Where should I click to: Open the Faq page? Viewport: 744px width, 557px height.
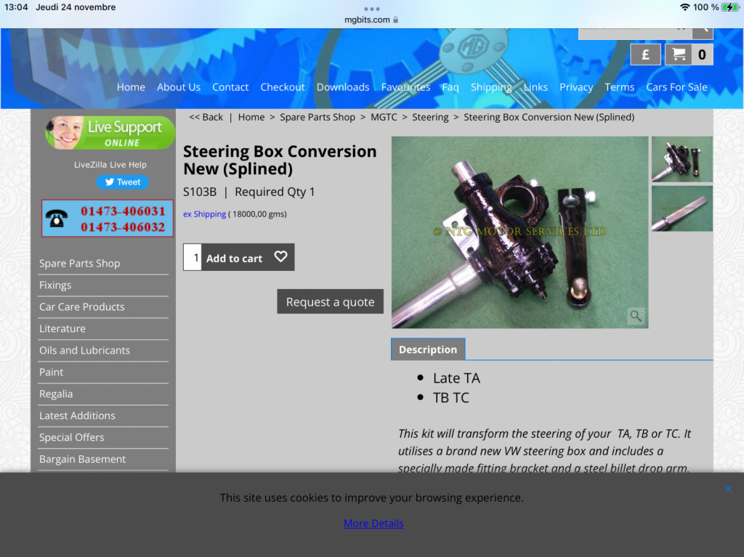pos(450,87)
